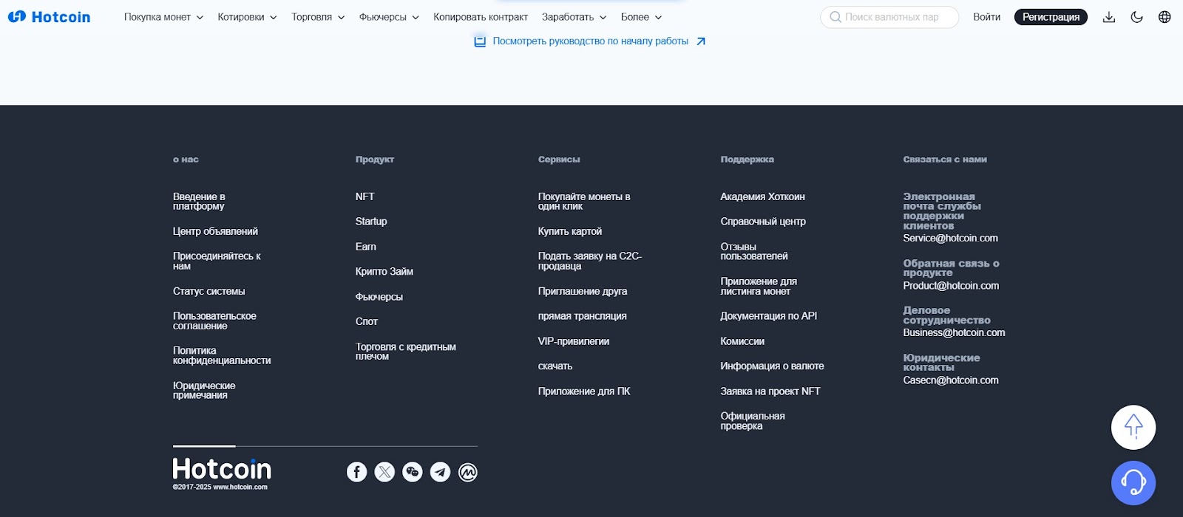
Task: Click Регистрация button
Action: click(1051, 17)
